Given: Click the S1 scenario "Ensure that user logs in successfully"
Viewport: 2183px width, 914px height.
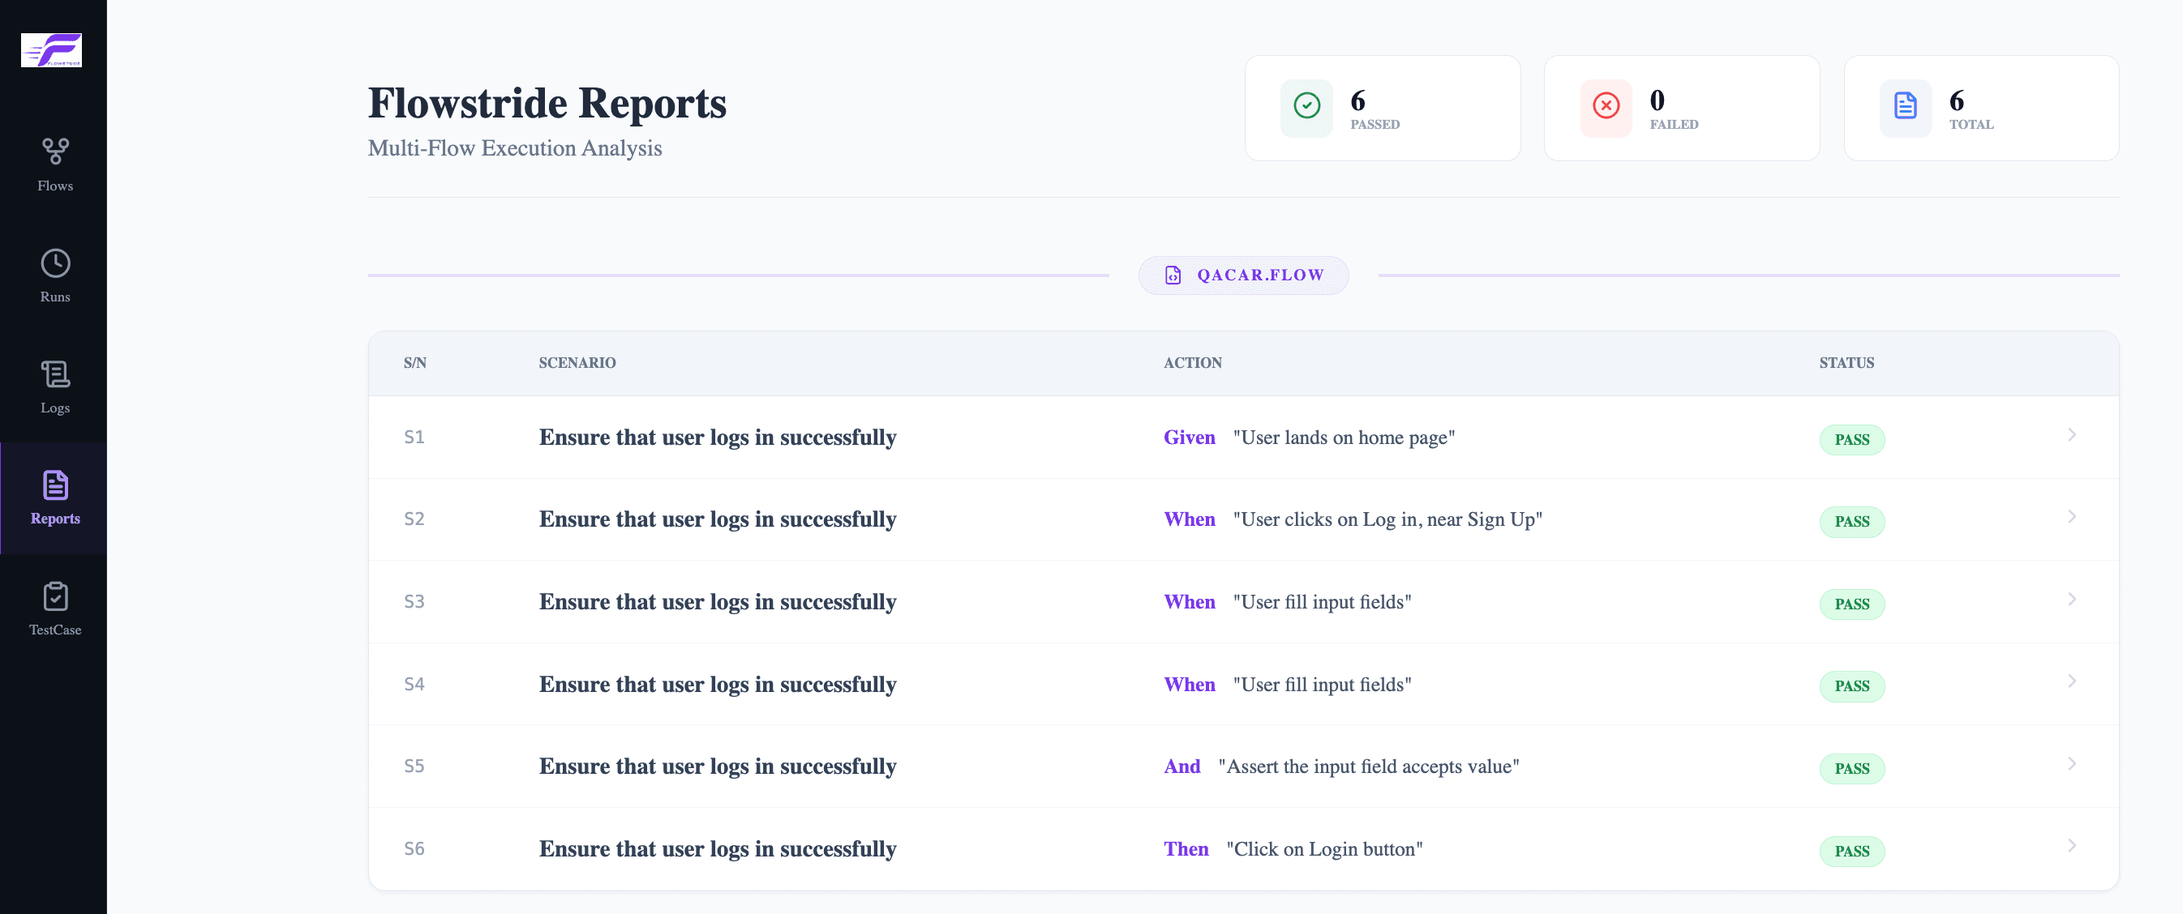Looking at the screenshot, I should [x=718, y=438].
